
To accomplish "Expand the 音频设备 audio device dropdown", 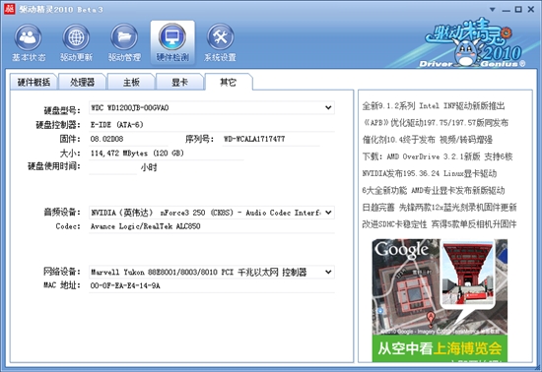I will pos(328,213).
